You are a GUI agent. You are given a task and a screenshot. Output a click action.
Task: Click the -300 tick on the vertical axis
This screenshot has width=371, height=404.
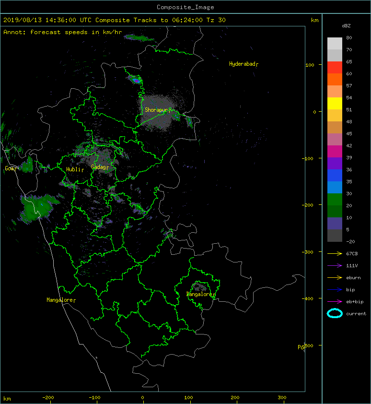tap(308, 252)
